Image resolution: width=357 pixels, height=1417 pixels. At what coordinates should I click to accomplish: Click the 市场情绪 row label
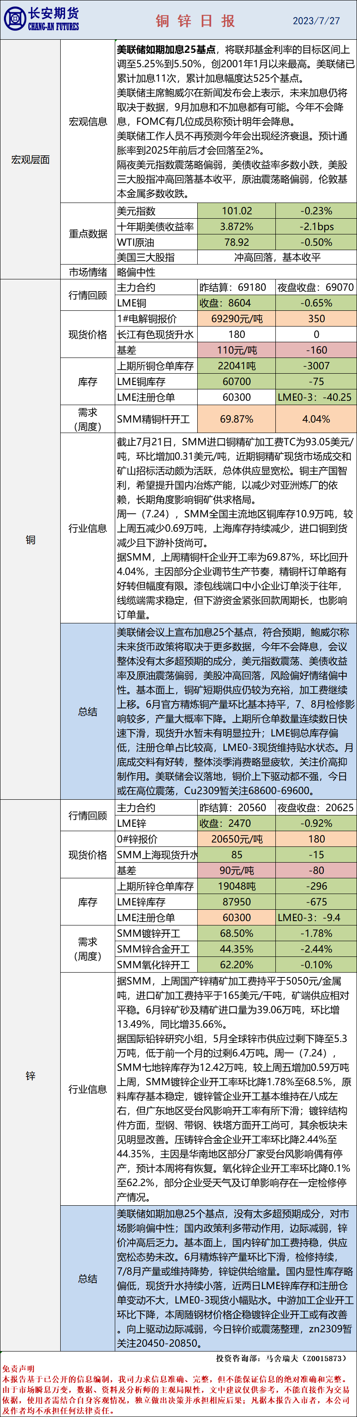(87, 272)
